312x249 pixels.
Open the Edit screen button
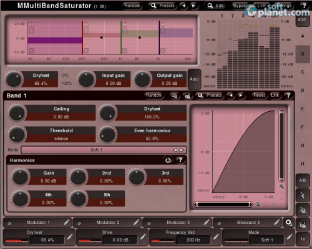click(215, 6)
